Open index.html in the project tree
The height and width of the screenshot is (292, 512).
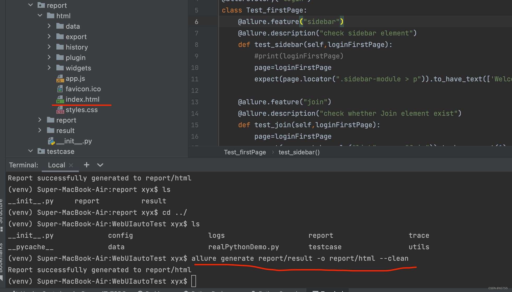82,99
